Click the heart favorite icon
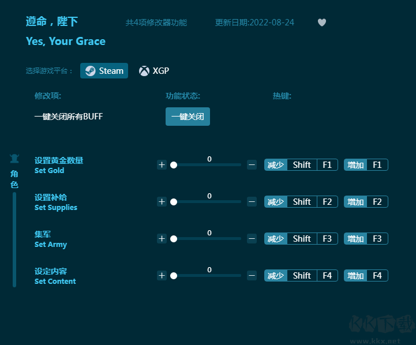This screenshot has width=416, height=345. [322, 22]
